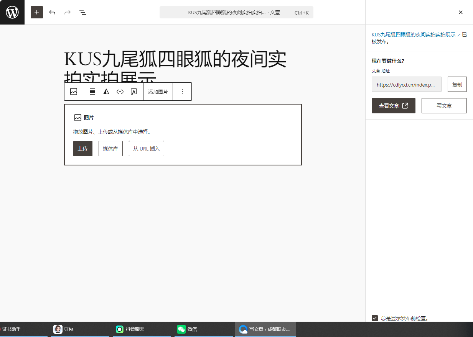The image size is (473, 337).
Task: Open 豆包 app in taskbar
Action: [80, 329]
